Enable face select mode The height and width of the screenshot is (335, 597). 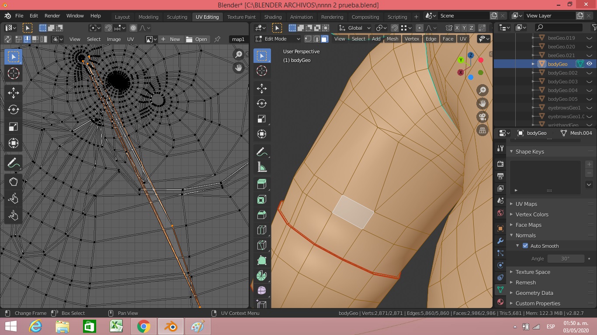324,39
